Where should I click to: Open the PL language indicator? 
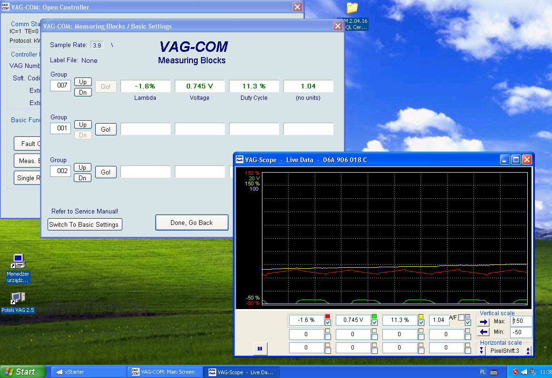pyautogui.click(x=482, y=372)
